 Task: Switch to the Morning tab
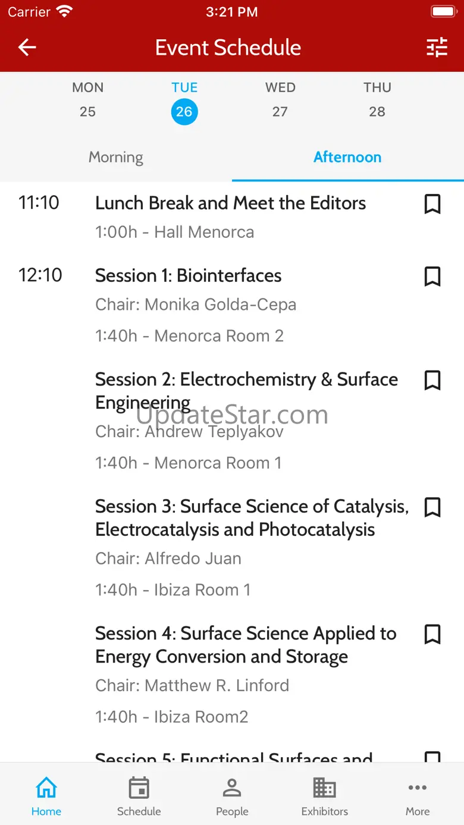point(116,157)
